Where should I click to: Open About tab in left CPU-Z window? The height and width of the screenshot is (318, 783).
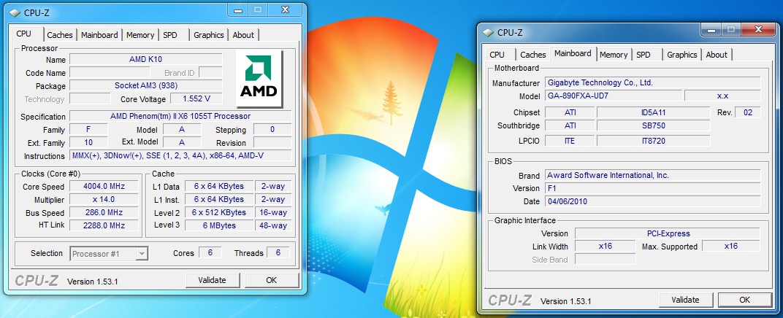243,35
